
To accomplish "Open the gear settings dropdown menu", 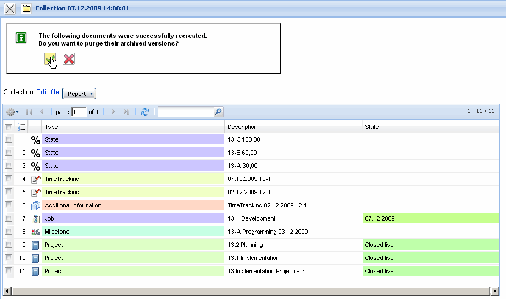I will point(12,112).
